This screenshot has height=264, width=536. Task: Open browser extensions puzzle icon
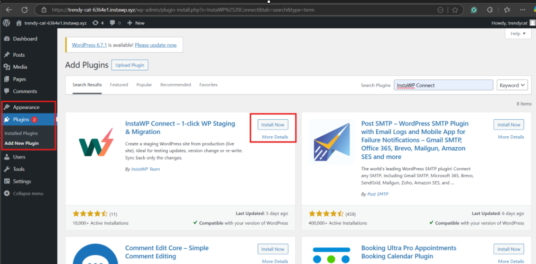pyautogui.click(x=490, y=10)
